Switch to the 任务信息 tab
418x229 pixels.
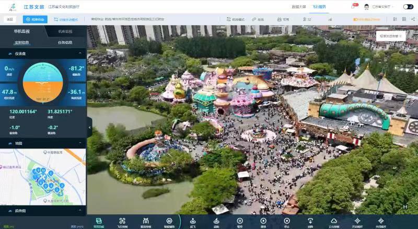65,42
